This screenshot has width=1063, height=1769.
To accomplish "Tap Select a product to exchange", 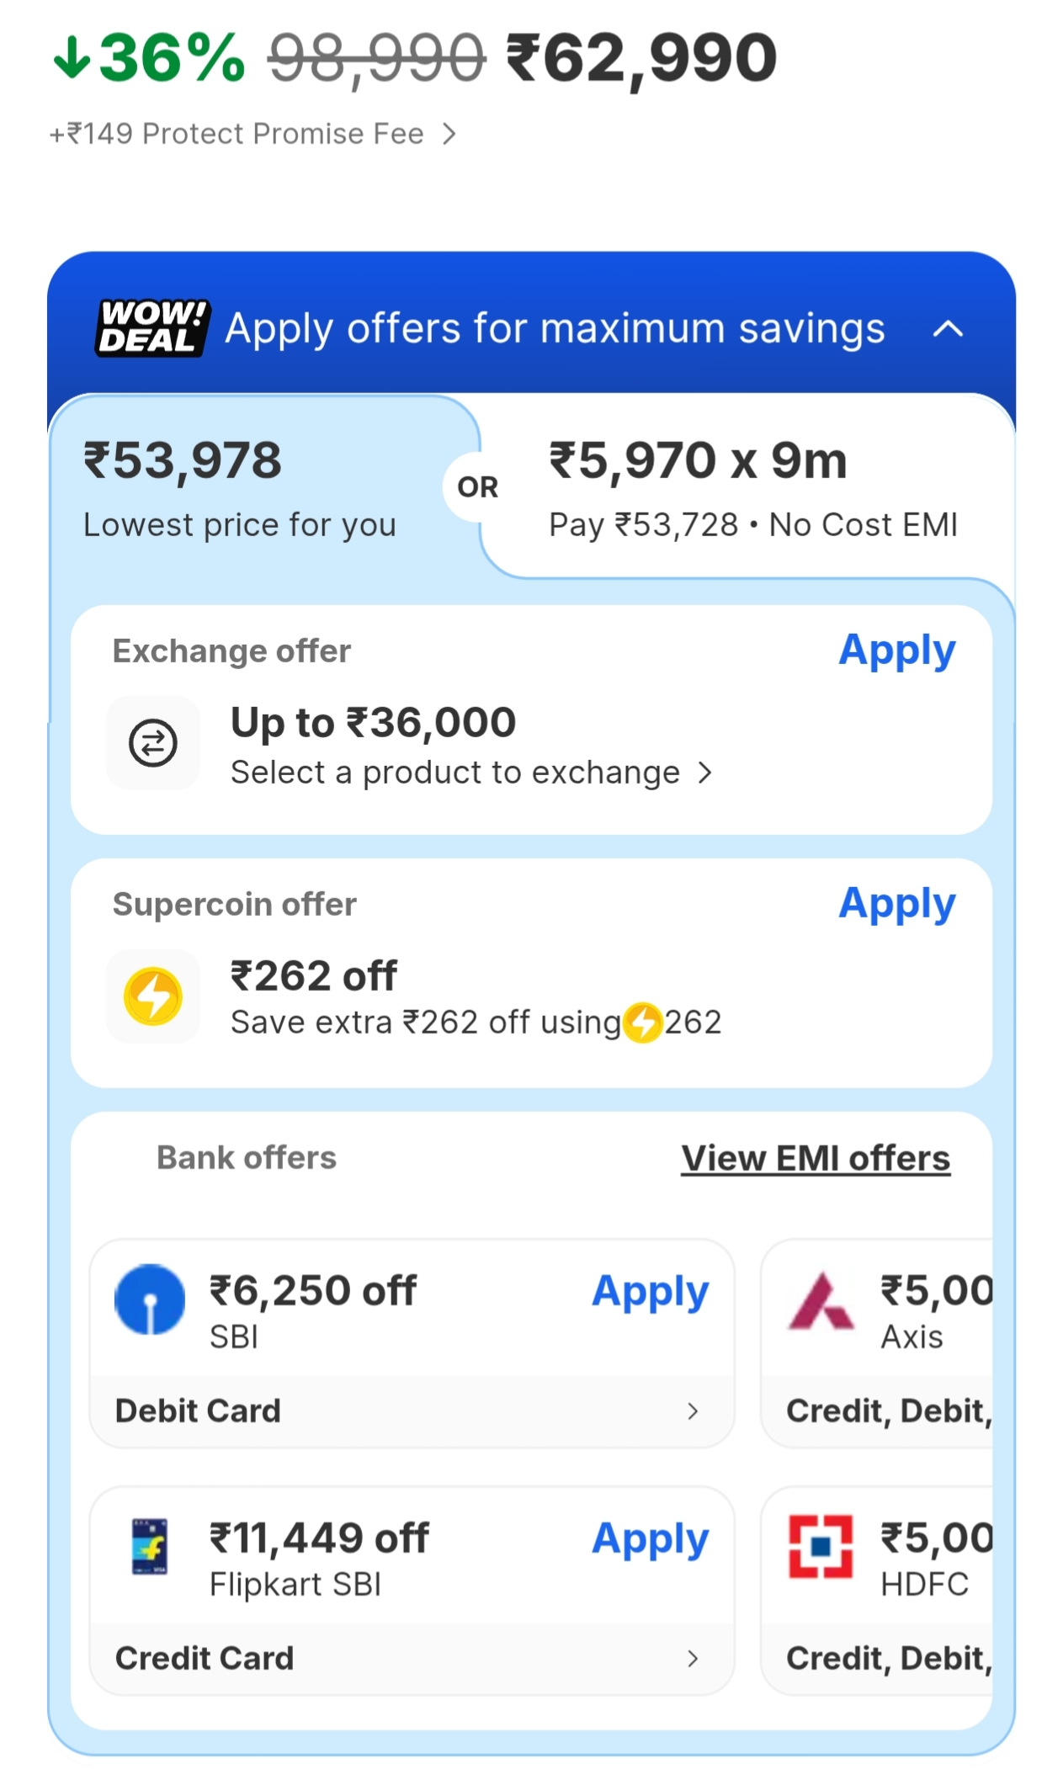I will click(471, 773).
